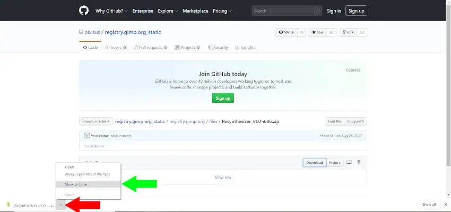
Task: Go to the Enterprise page
Action: click(x=143, y=11)
